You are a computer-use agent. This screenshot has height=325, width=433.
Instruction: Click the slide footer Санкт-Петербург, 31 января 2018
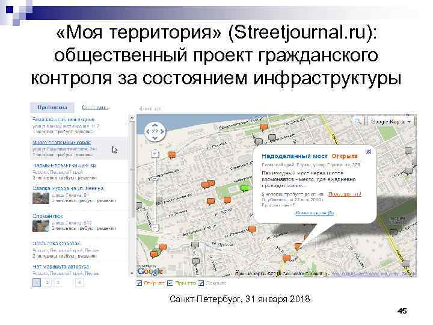pyautogui.click(x=240, y=299)
